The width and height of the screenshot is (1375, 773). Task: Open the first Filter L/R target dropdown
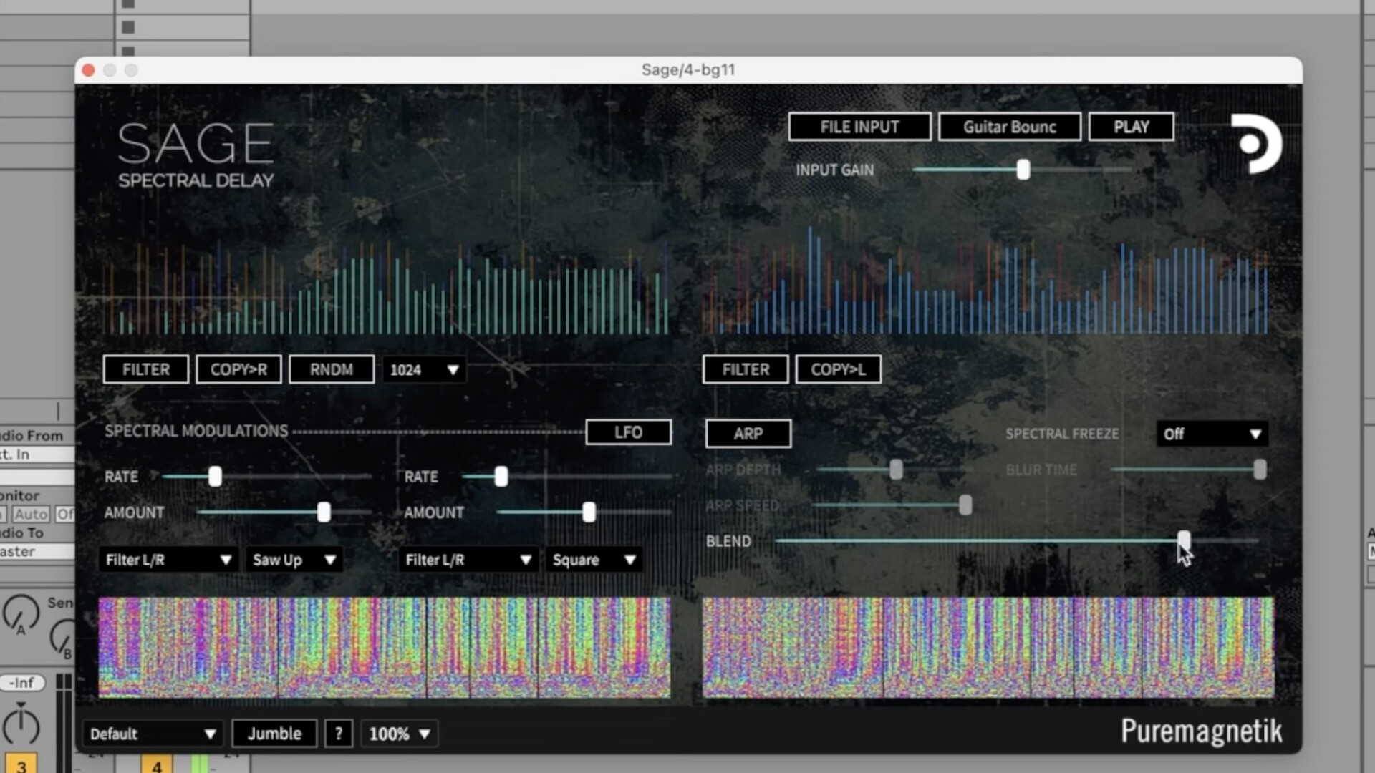(168, 560)
